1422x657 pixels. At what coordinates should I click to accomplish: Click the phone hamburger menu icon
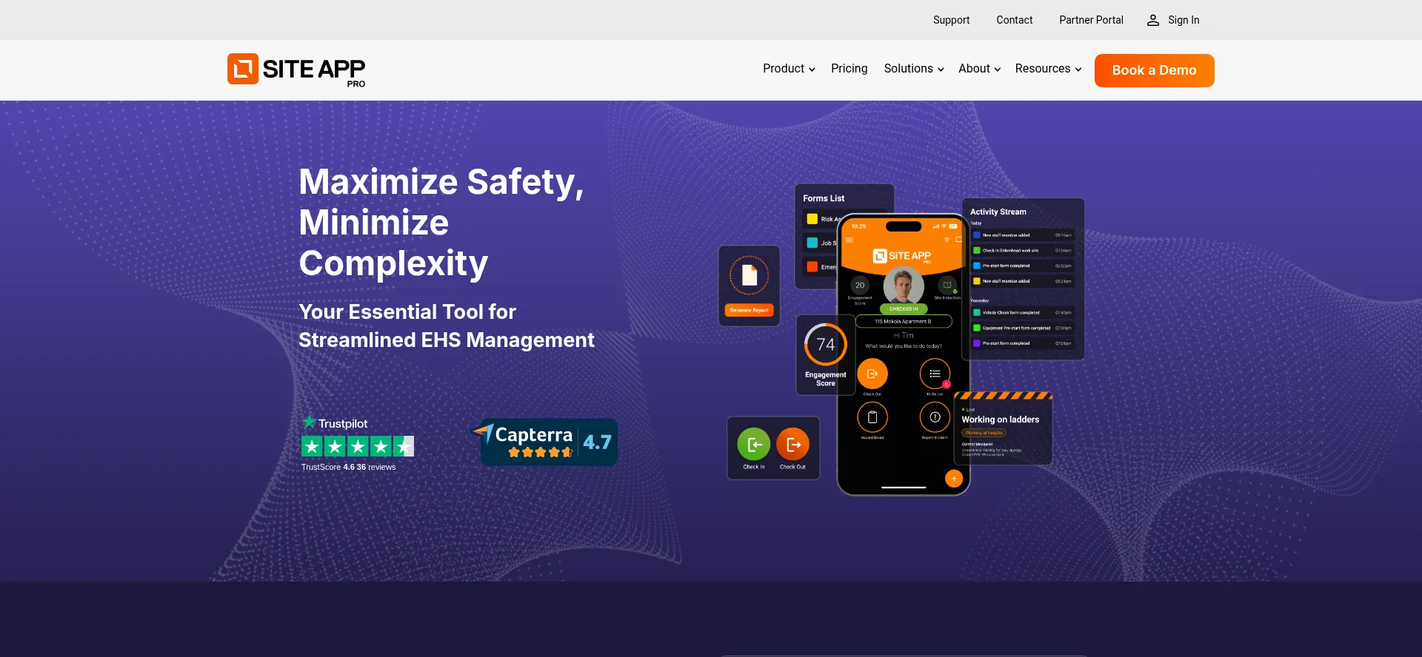pyautogui.click(x=849, y=240)
